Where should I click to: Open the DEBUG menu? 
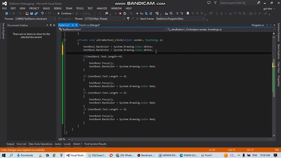coord(58,8)
